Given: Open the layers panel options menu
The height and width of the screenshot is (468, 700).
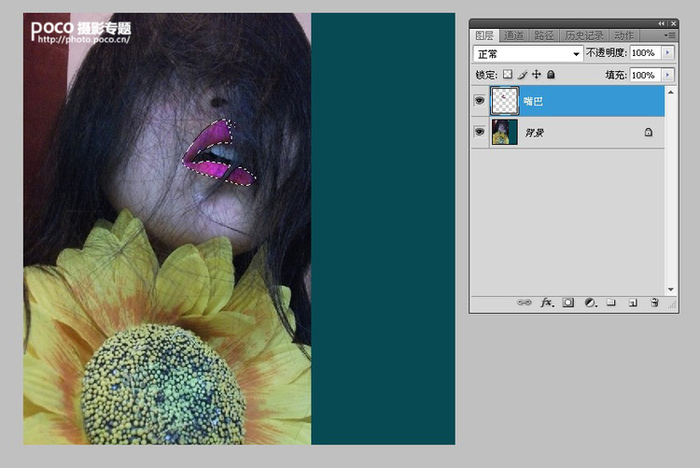Looking at the screenshot, I should click(669, 35).
